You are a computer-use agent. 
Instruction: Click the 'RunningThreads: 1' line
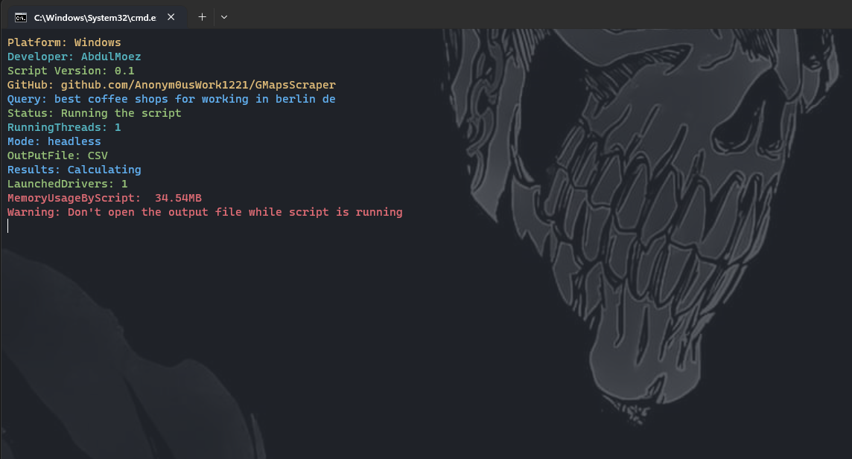(x=64, y=127)
